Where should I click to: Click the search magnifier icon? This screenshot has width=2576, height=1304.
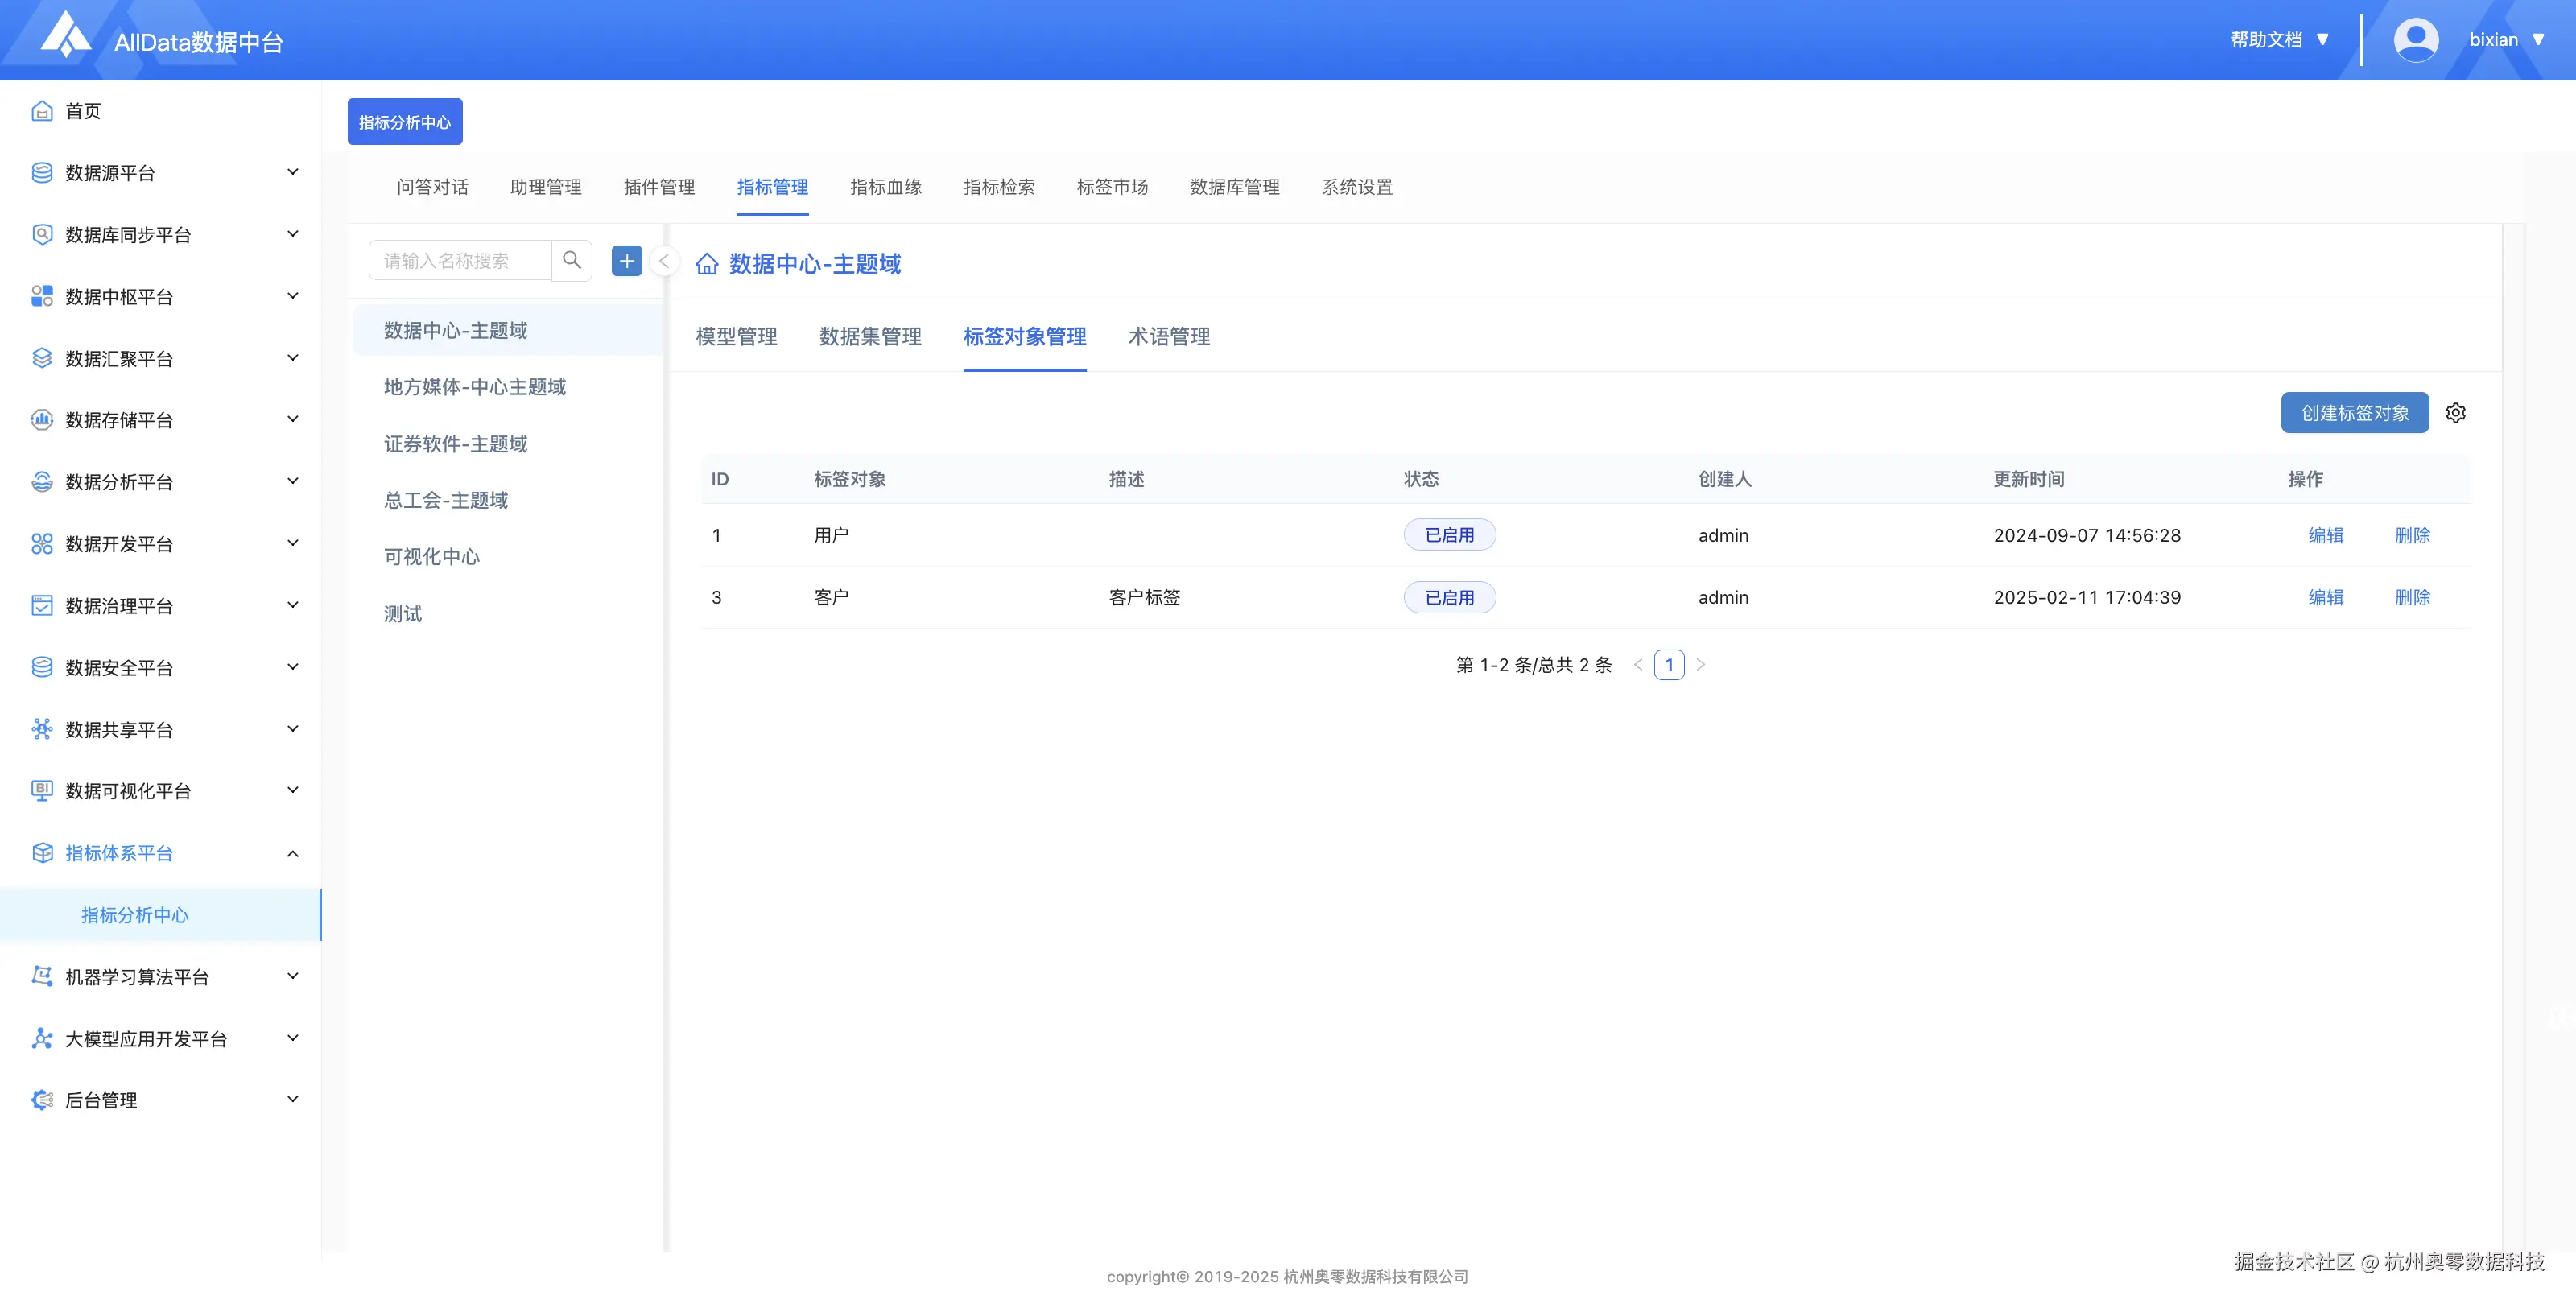571,260
